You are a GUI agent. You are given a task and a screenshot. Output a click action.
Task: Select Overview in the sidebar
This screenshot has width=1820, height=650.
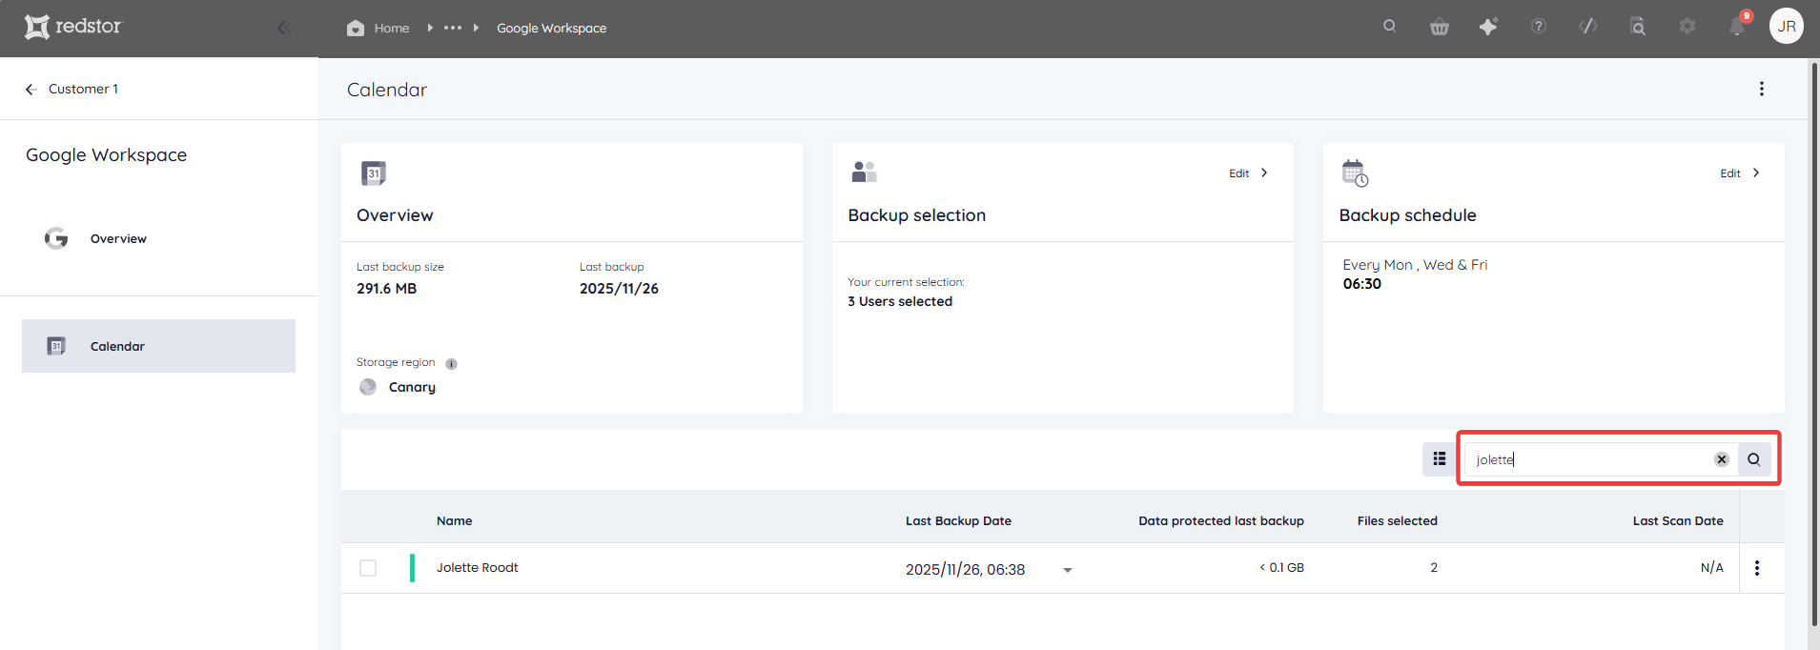pyautogui.click(x=118, y=238)
